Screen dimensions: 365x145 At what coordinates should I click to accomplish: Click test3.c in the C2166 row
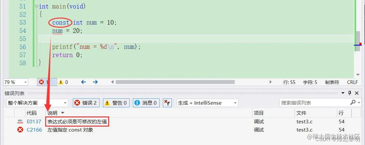point(304,130)
